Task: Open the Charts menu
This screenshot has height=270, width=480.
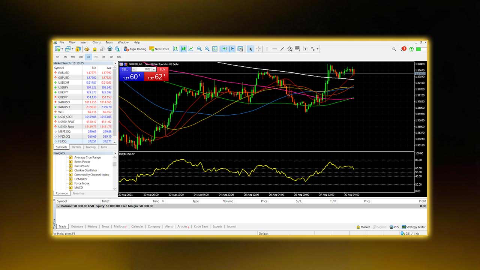Action: 96,42
